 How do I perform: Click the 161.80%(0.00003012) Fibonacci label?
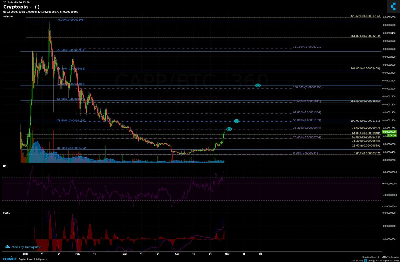tap(308, 47)
